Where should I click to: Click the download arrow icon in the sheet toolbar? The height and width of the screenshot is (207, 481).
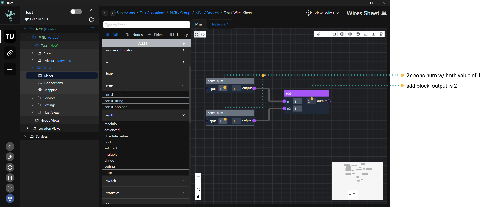[x=366, y=34]
